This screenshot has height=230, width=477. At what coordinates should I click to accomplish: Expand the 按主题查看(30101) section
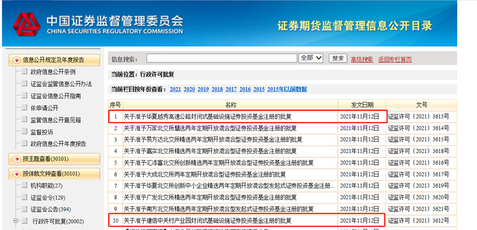coord(17,159)
